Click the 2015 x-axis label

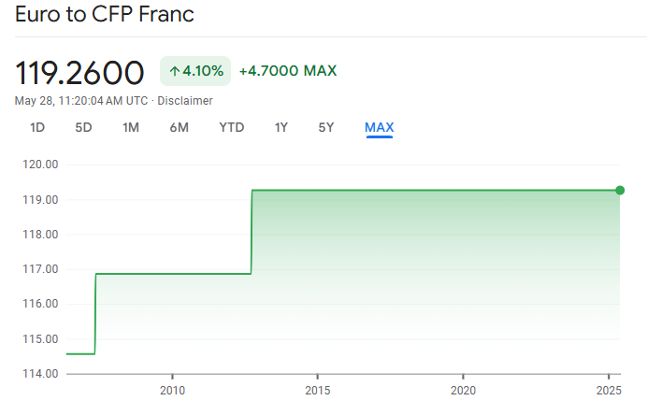tap(318, 389)
